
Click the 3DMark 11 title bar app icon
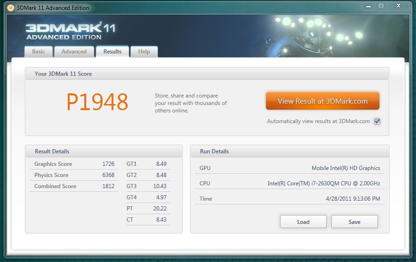[10, 8]
